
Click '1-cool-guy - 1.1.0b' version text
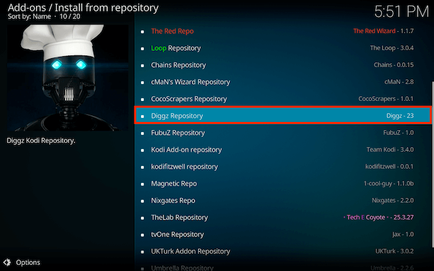[x=389, y=184]
